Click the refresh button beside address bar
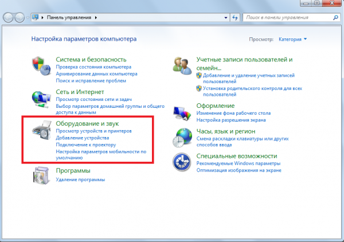Image resolution: width=344 pixels, height=242 pixels. [235, 18]
